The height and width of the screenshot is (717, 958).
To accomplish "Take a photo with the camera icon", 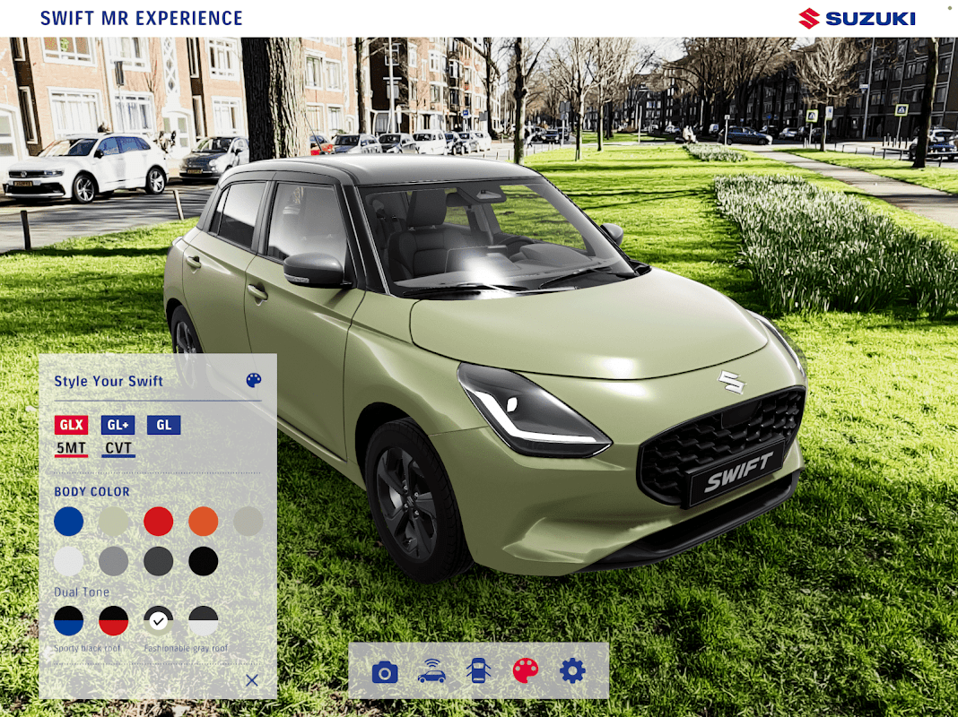I will (385, 672).
